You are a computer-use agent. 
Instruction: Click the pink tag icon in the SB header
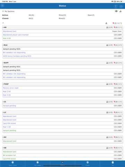(115, 148)
